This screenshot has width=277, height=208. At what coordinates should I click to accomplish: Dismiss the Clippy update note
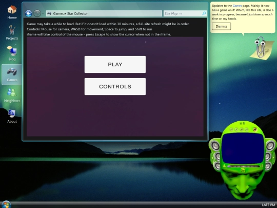click(x=222, y=26)
